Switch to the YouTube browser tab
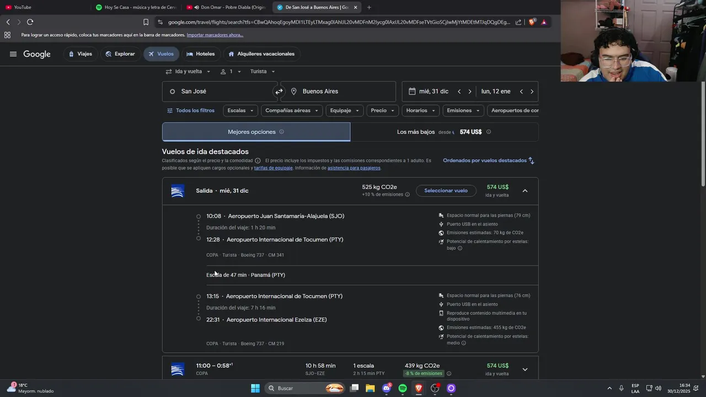 tap(44, 7)
